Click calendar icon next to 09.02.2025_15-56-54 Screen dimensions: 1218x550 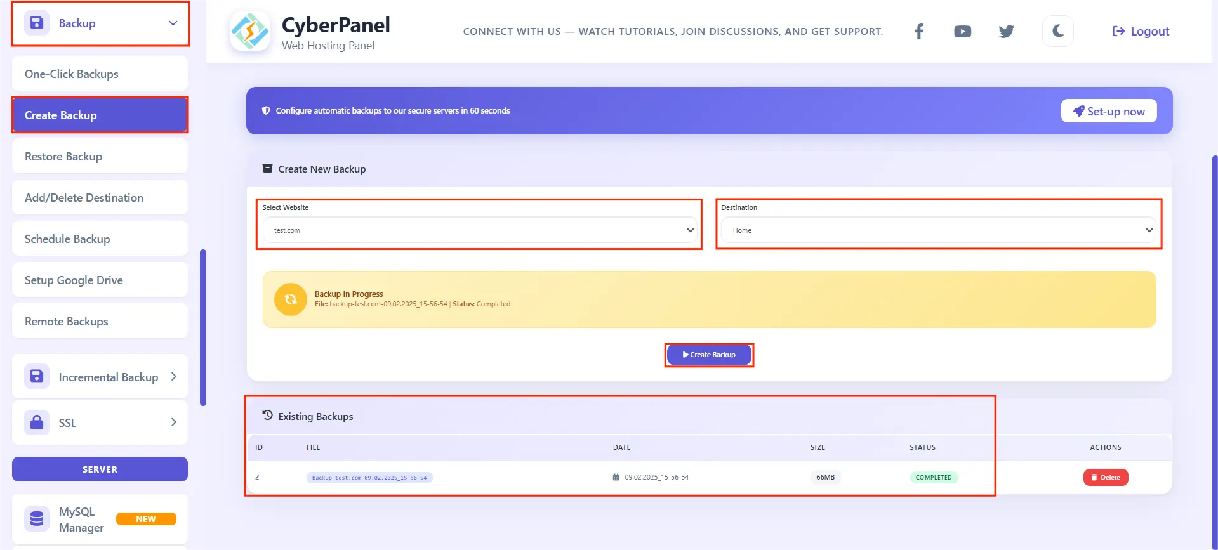pyautogui.click(x=616, y=477)
